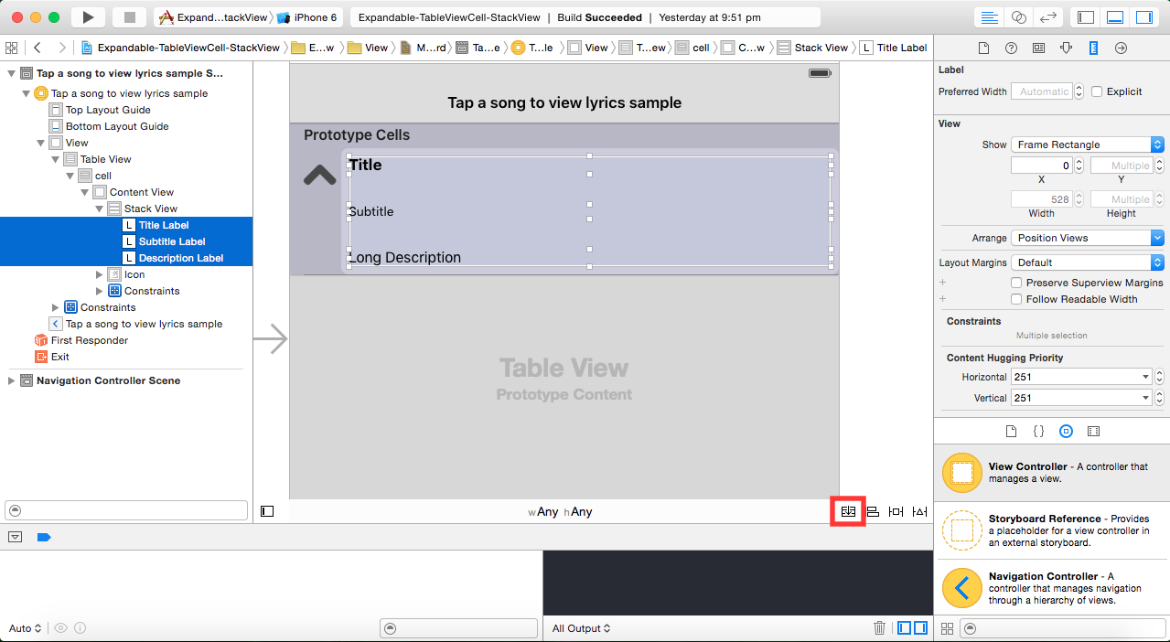The height and width of the screenshot is (642, 1170).
Task: Toggle the Navigator panel visibility
Action: click(x=1086, y=17)
